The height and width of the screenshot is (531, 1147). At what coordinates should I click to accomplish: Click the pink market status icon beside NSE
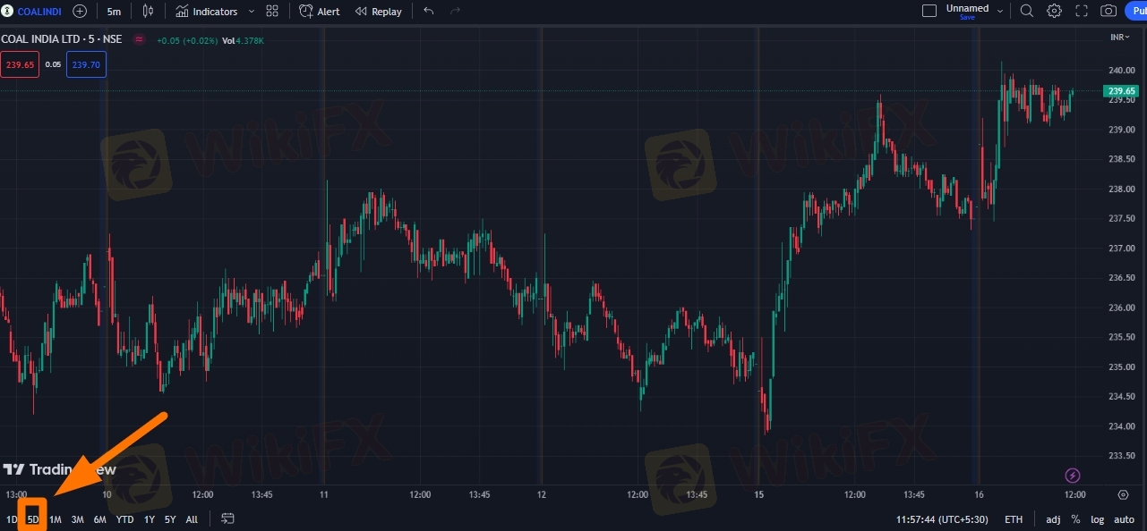coord(139,39)
